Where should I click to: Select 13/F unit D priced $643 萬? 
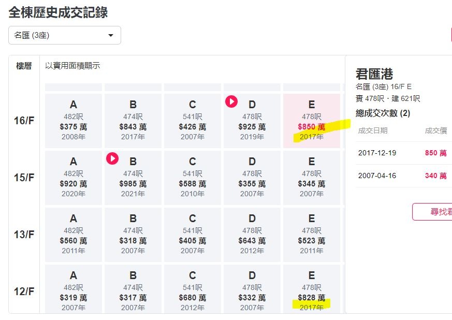tap(252, 235)
